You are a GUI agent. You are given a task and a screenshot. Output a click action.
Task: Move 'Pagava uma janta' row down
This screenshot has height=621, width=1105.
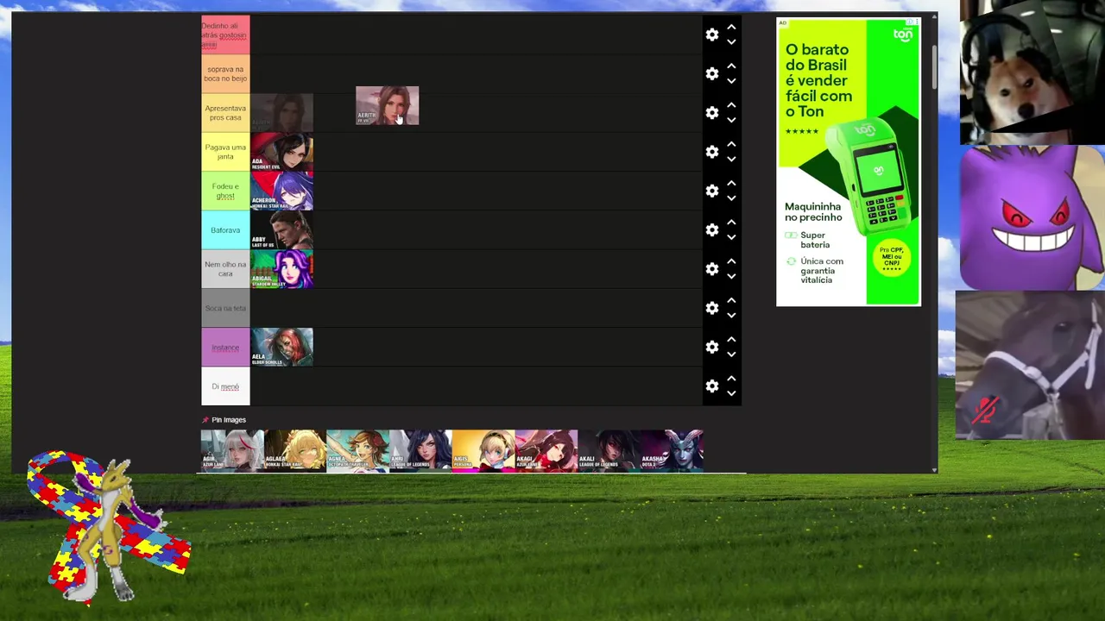731,160
